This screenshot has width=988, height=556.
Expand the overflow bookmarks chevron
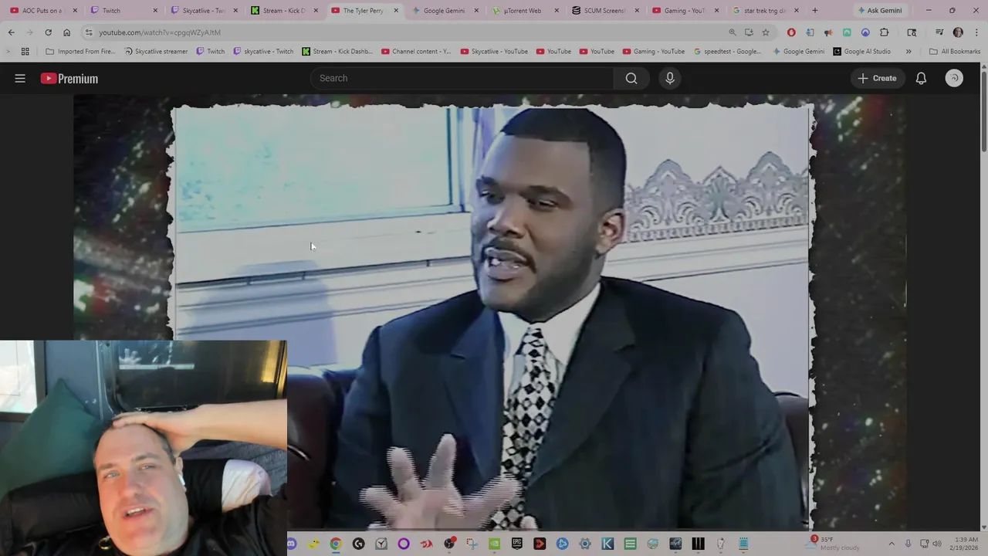[908, 52]
